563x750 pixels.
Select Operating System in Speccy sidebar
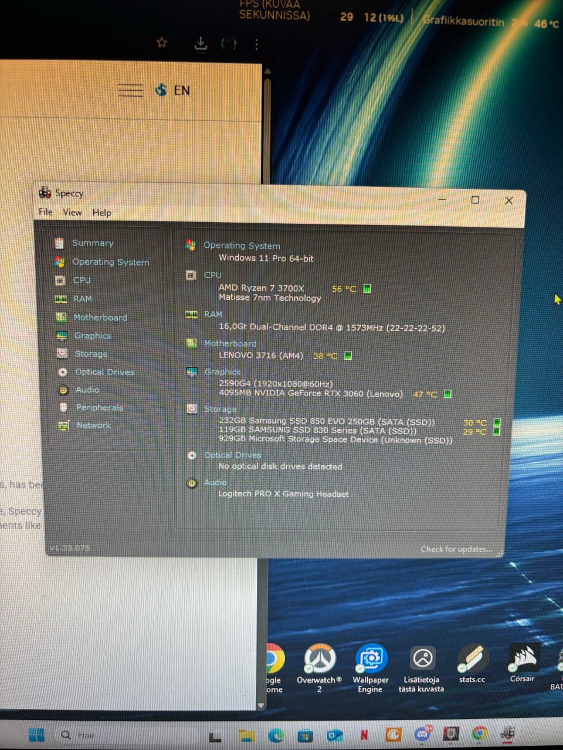(x=110, y=262)
